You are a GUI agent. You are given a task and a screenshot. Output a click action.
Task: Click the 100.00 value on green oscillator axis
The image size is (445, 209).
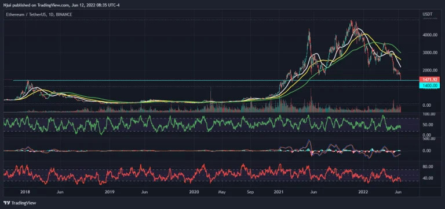[x=429, y=114]
